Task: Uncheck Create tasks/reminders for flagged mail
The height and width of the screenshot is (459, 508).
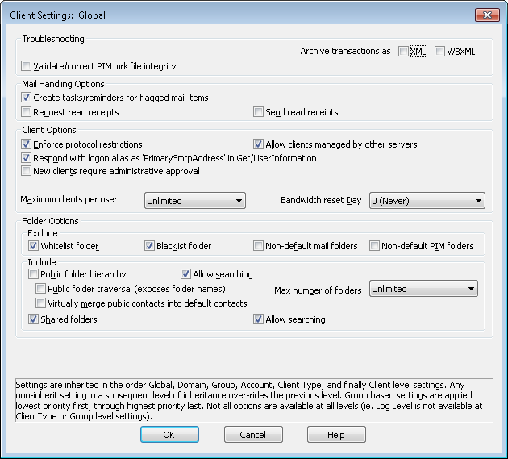Action: pos(27,98)
